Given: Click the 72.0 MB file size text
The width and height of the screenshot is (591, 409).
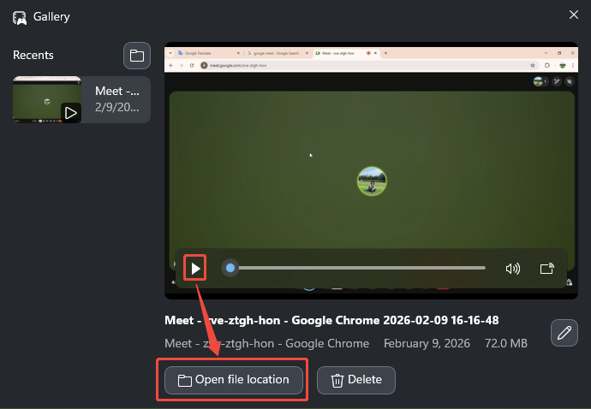Looking at the screenshot, I should [506, 343].
